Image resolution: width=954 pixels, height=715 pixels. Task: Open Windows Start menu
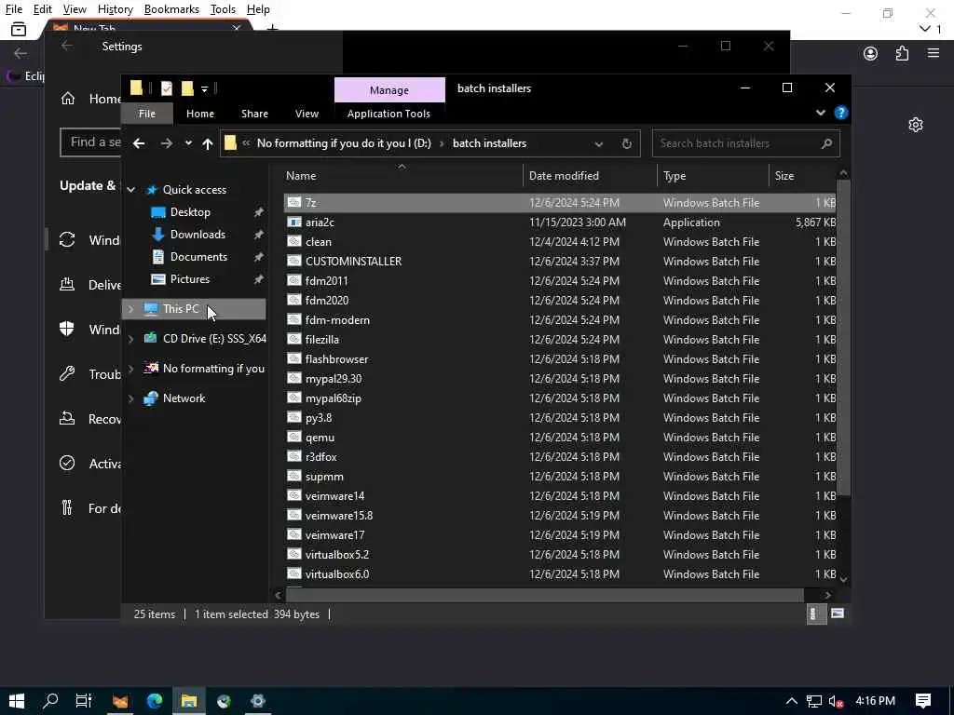[17, 701]
